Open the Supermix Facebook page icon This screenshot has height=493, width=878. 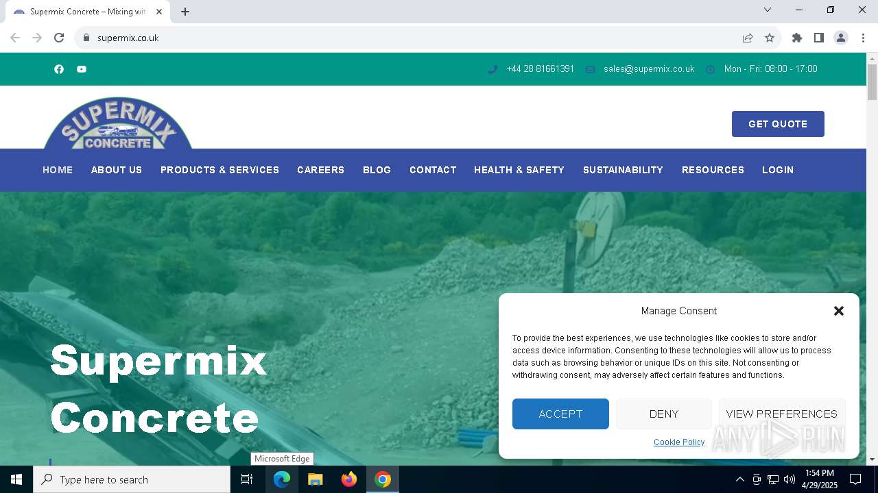click(x=59, y=69)
